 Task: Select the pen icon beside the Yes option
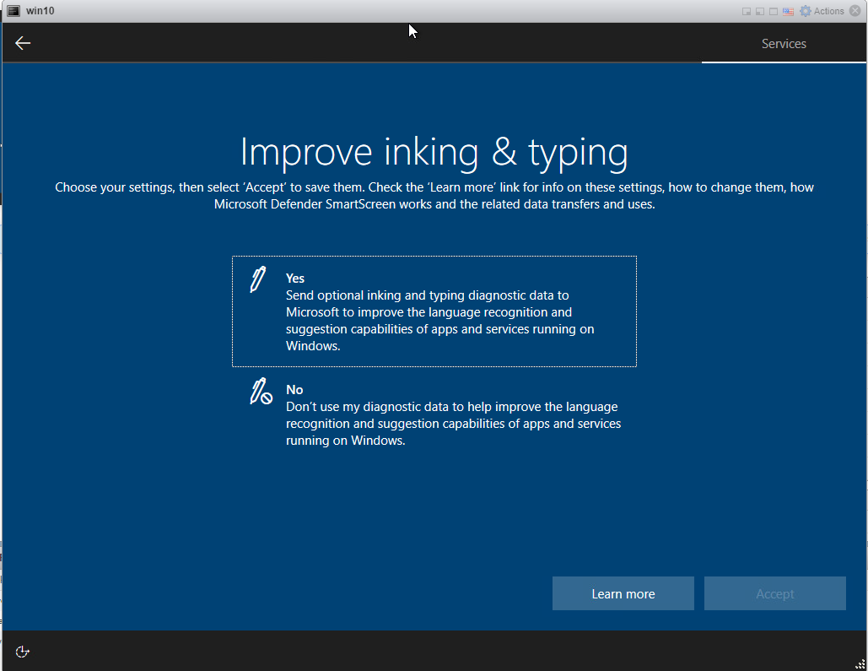tap(256, 279)
